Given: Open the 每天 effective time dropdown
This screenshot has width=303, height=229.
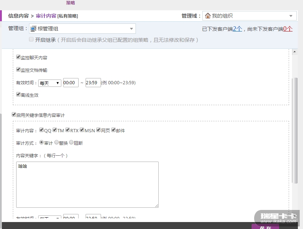Looking at the screenshot, I should (x=50, y=83).
